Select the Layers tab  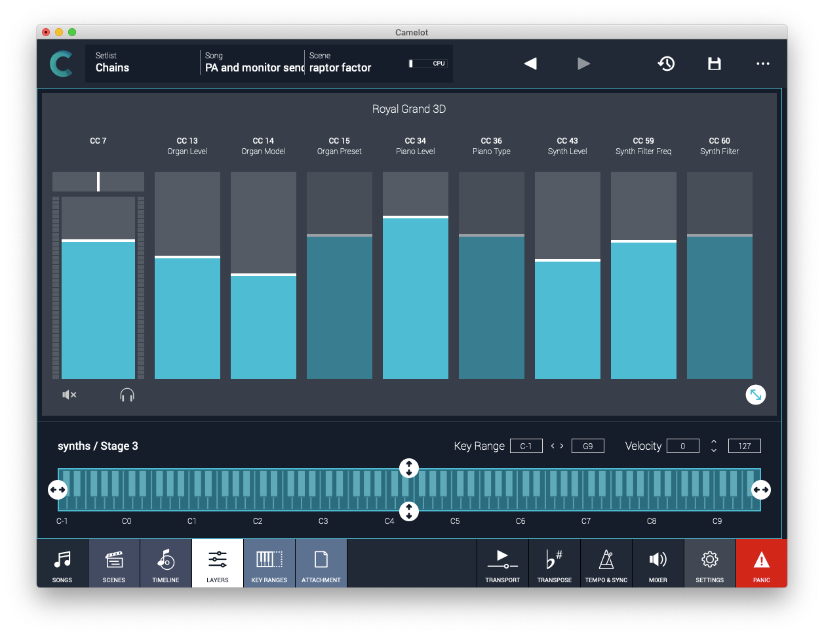click(218, 563)
